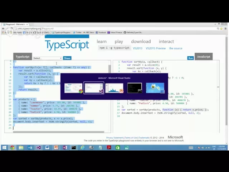The width and height of the screenshot is (229, 172).
Task: Open the interact menu item
Action: click(166, 42)
